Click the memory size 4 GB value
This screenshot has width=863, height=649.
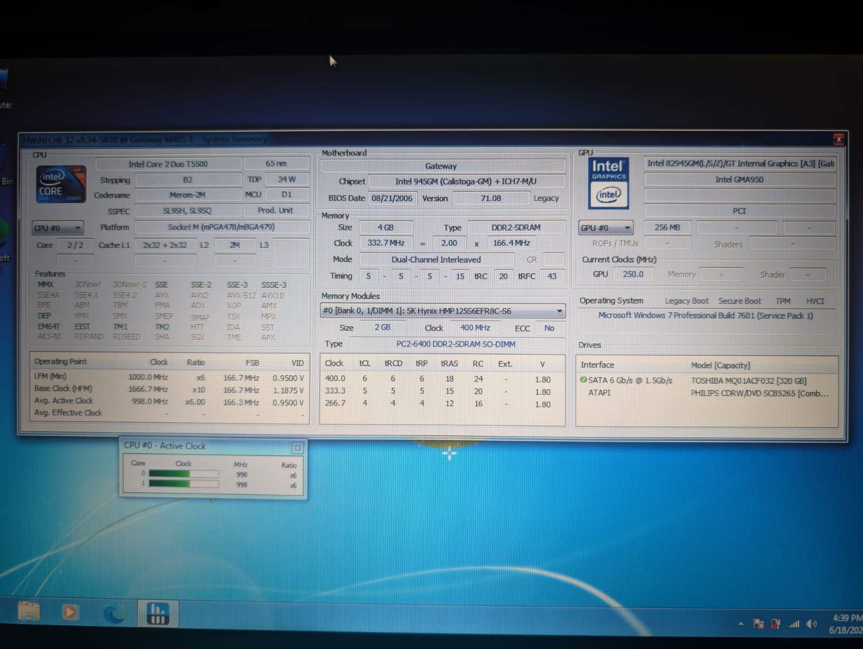(386, 227)
